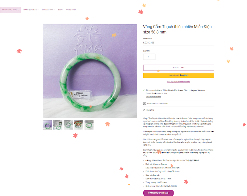Click the PayPal logo on yellow button
This screenshot has height=196, width=247.
coord(184,75)
